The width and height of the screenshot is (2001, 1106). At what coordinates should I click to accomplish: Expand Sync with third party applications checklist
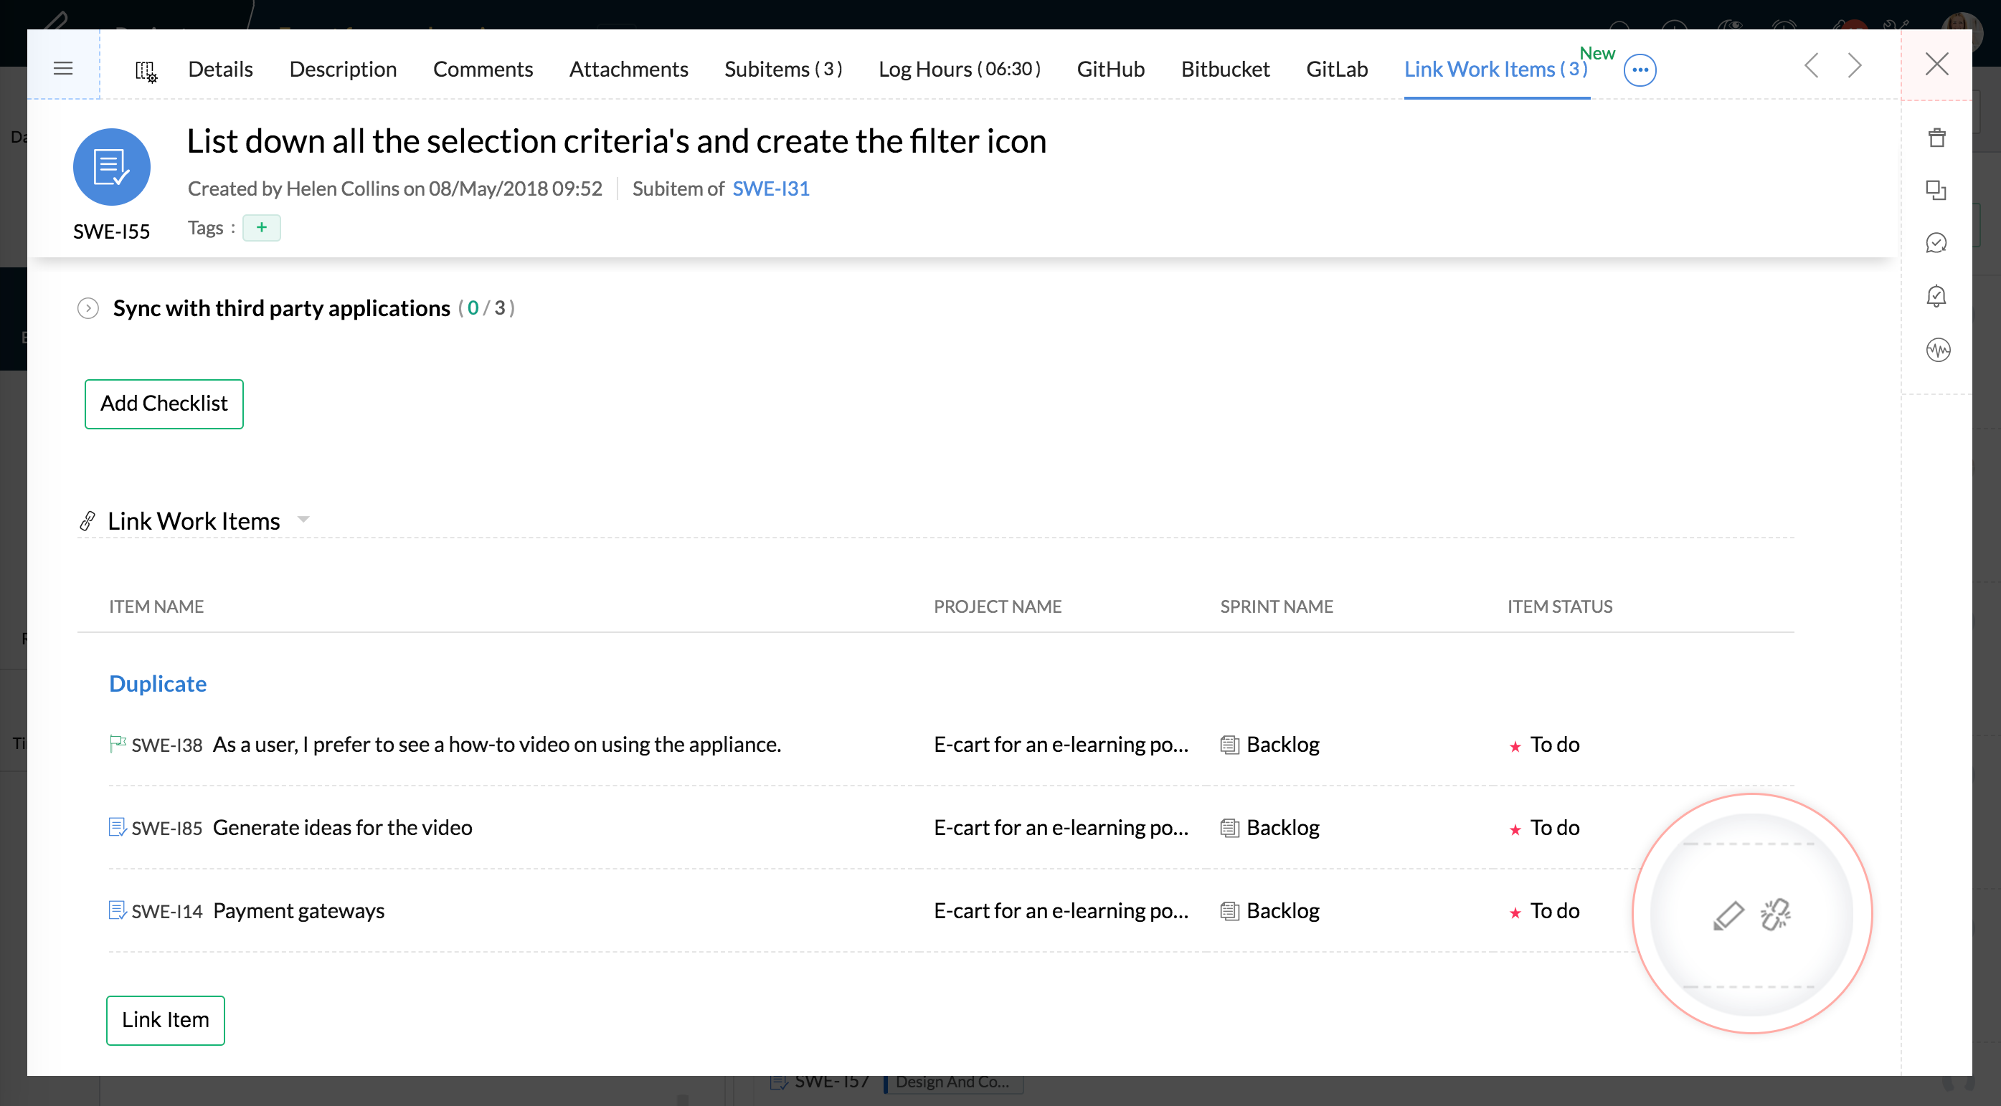(87, 308)
